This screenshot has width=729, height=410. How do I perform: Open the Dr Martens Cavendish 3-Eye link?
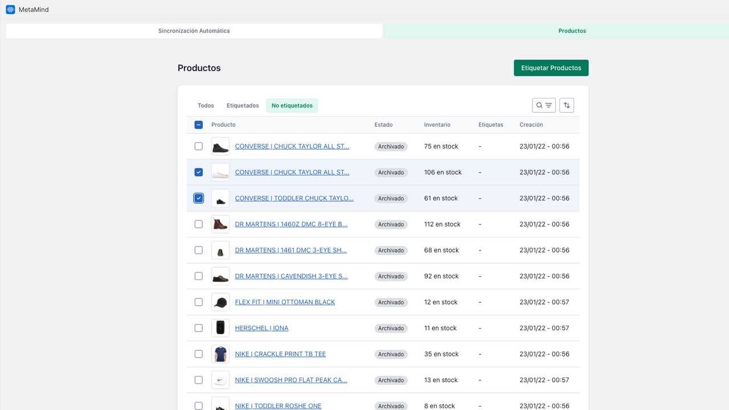[x=292, y=276]
